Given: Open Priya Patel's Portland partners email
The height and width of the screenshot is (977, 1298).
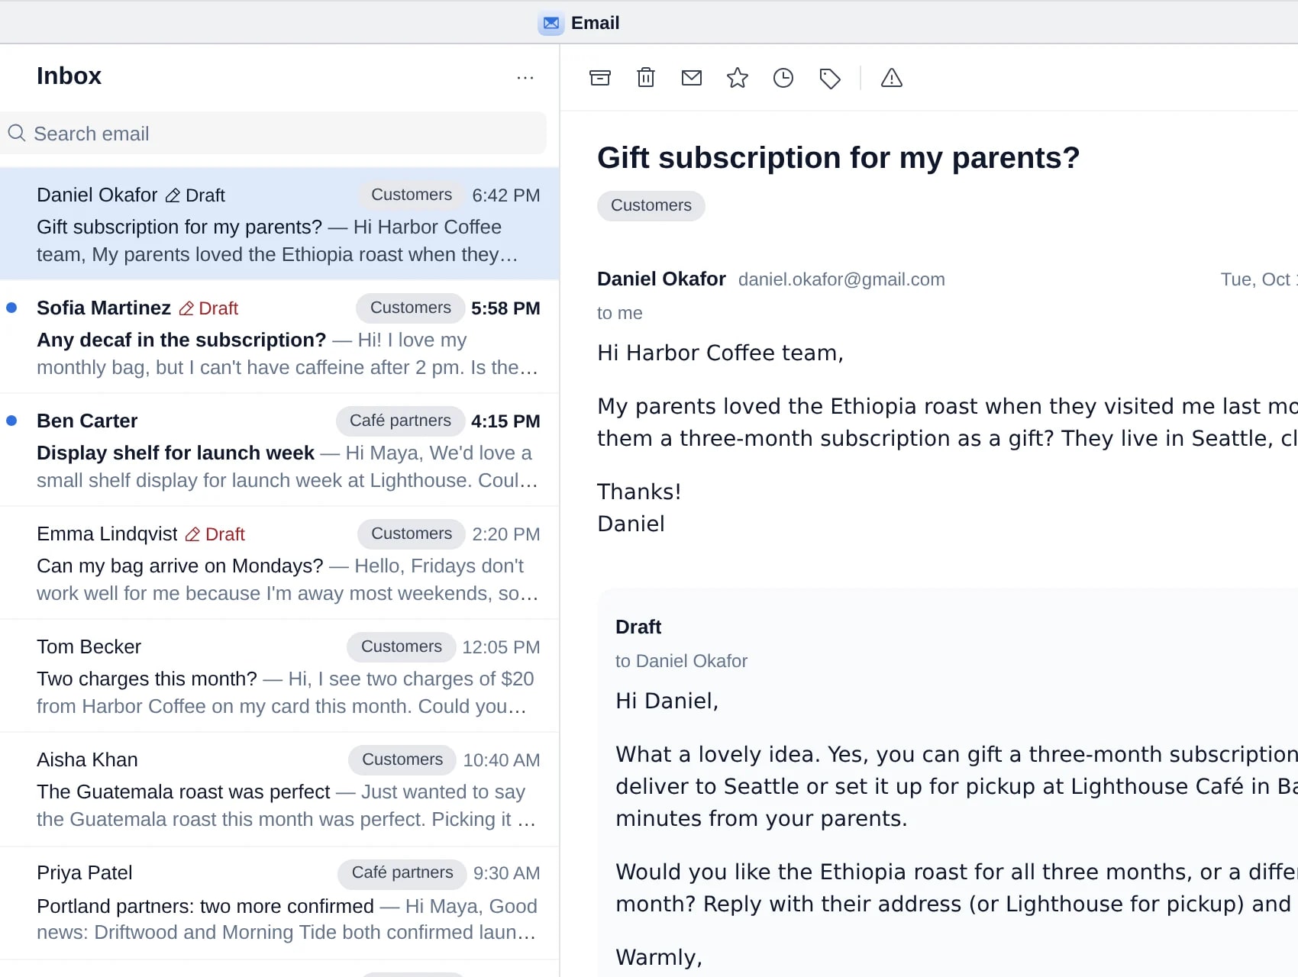Looking at the screenshot, I should click(x=279, y=903).
